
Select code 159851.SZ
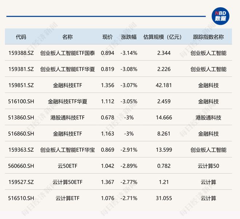click(21, 85)
